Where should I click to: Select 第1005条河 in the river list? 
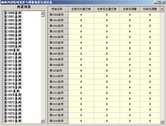pyautogui.click(x=12, y=32)
